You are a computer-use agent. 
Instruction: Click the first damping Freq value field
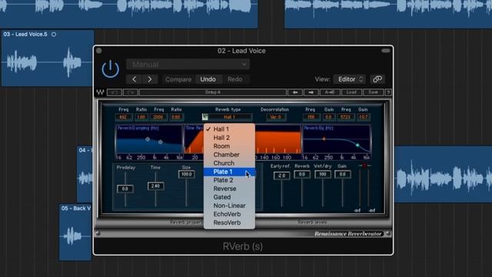[x=123, y=117]
